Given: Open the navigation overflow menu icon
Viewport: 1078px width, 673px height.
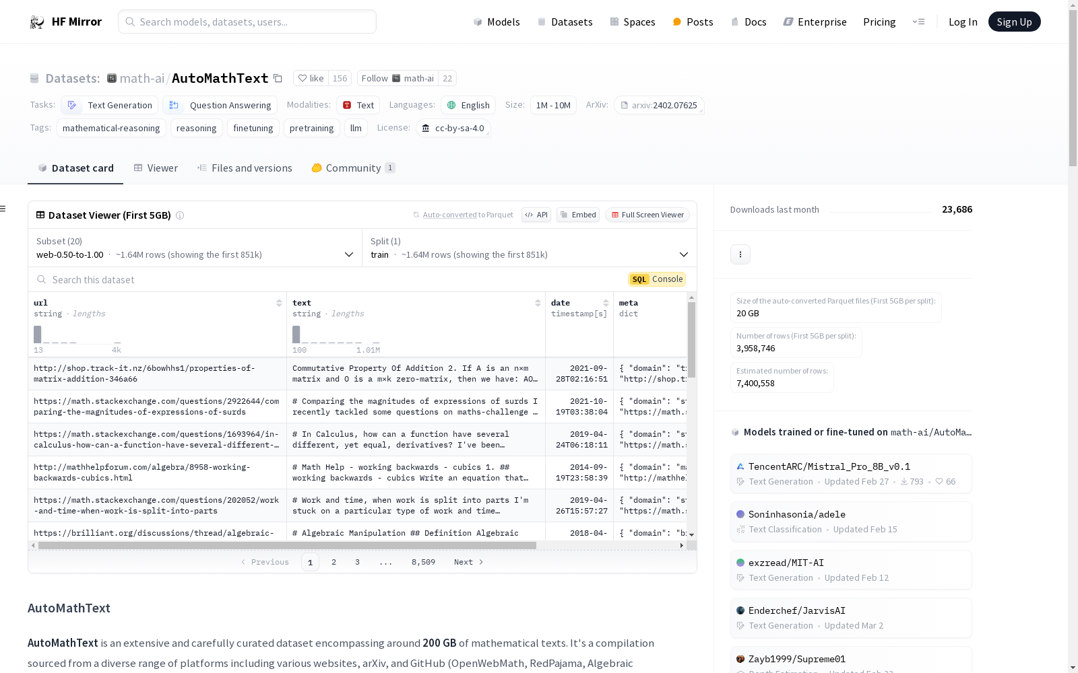Looking at the screenshot, I should (x=918, y=22).
